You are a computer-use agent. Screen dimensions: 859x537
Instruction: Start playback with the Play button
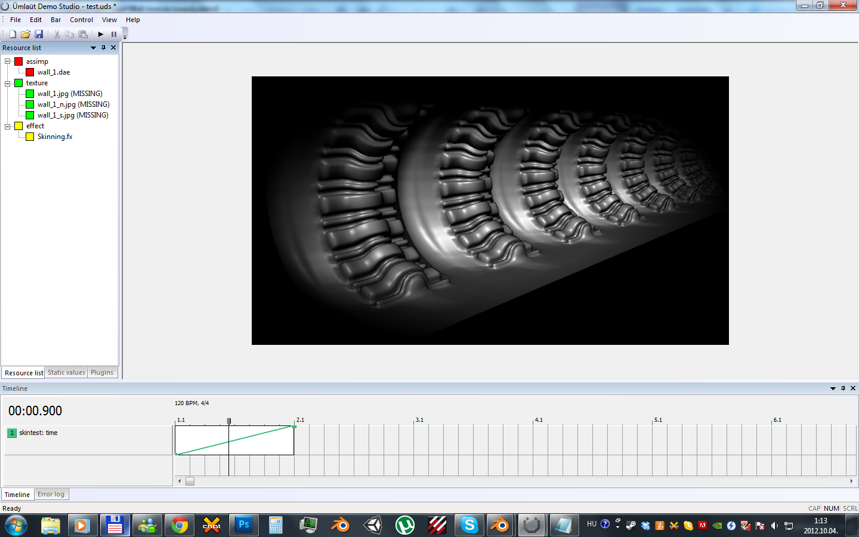click(x=101, y=34)
